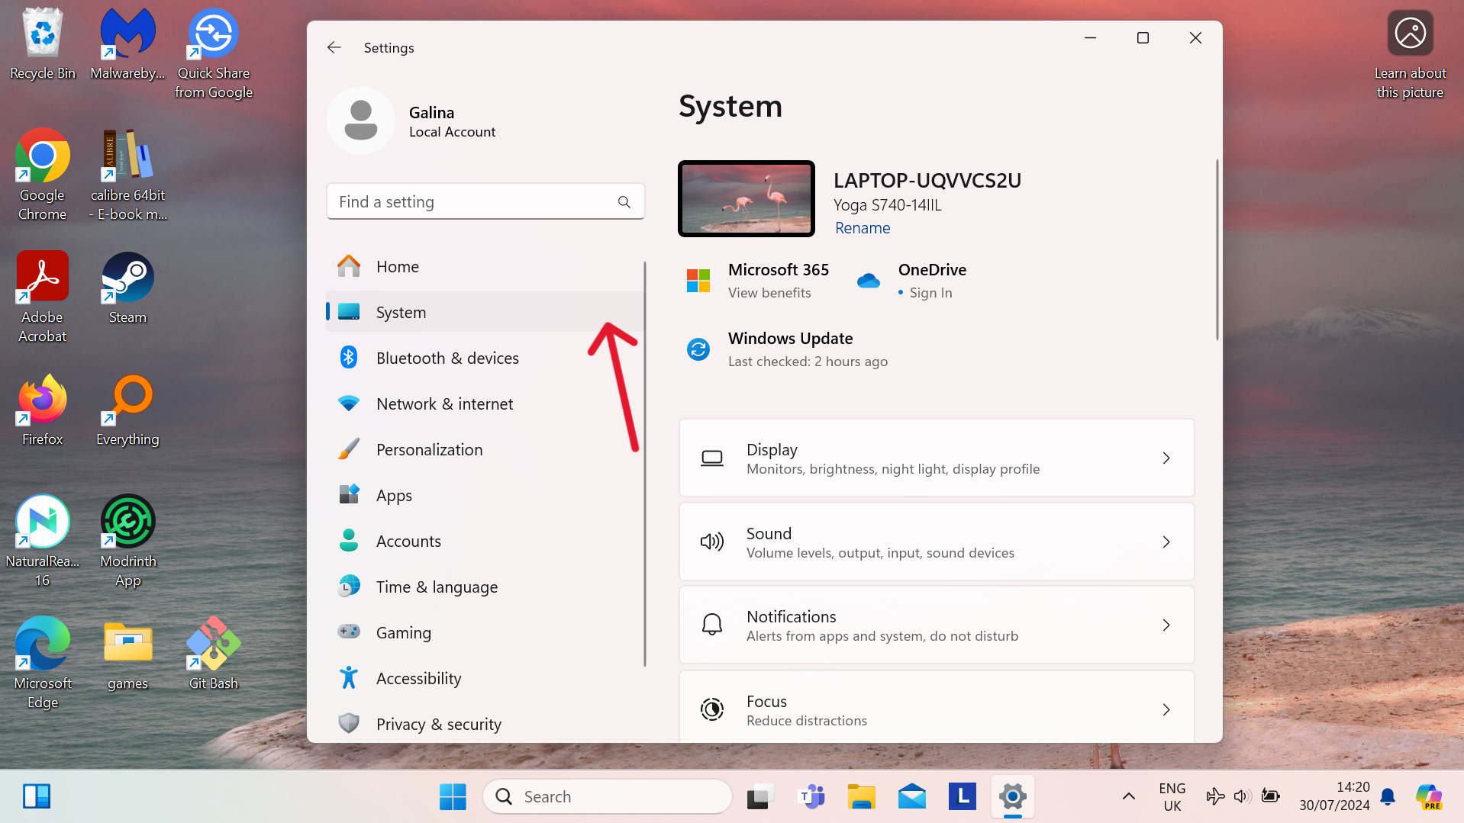
Task: Open Home in the Settings sidebar
Action: click(485, 266)
